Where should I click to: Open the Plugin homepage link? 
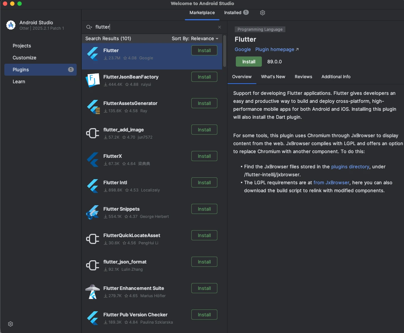coord(275,49)
